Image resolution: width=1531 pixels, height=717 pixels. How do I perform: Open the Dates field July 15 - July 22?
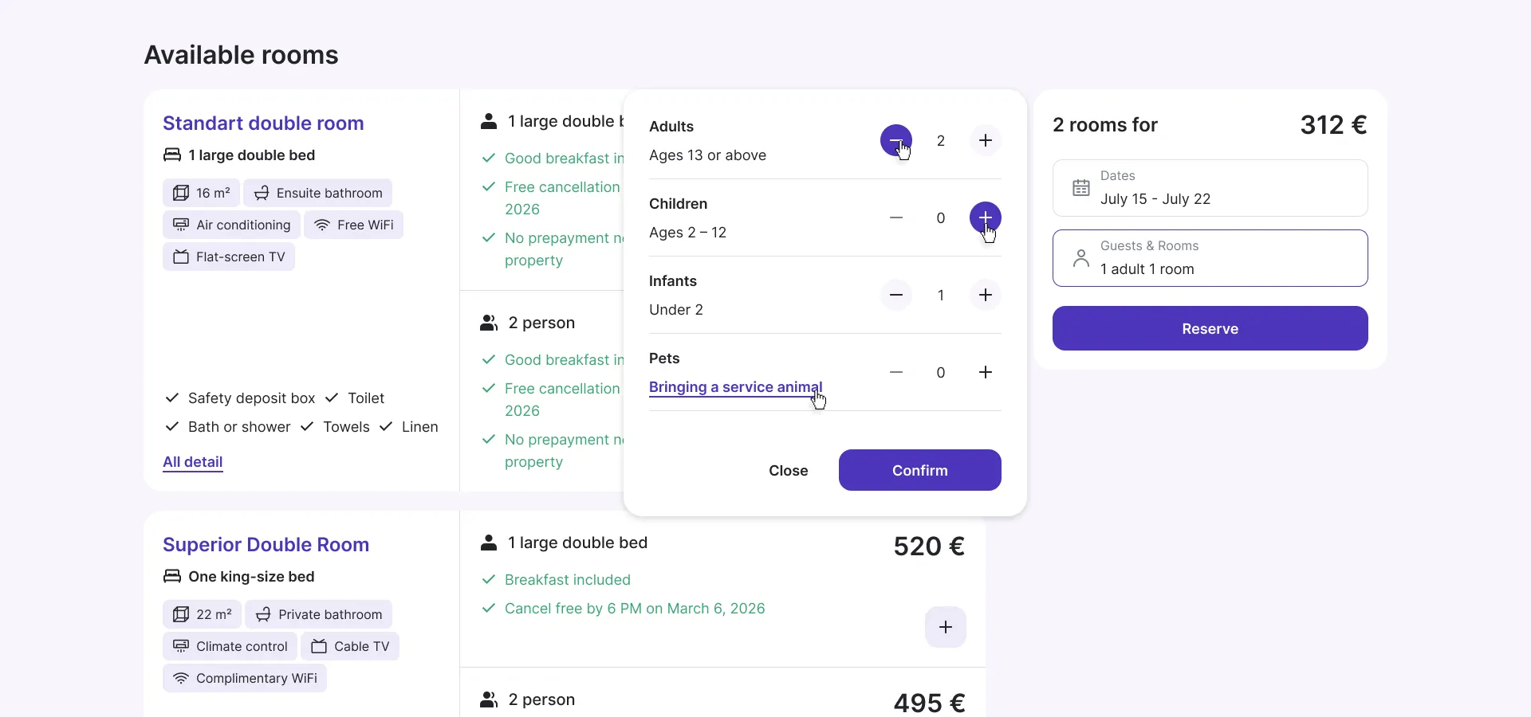[1210, 188]
